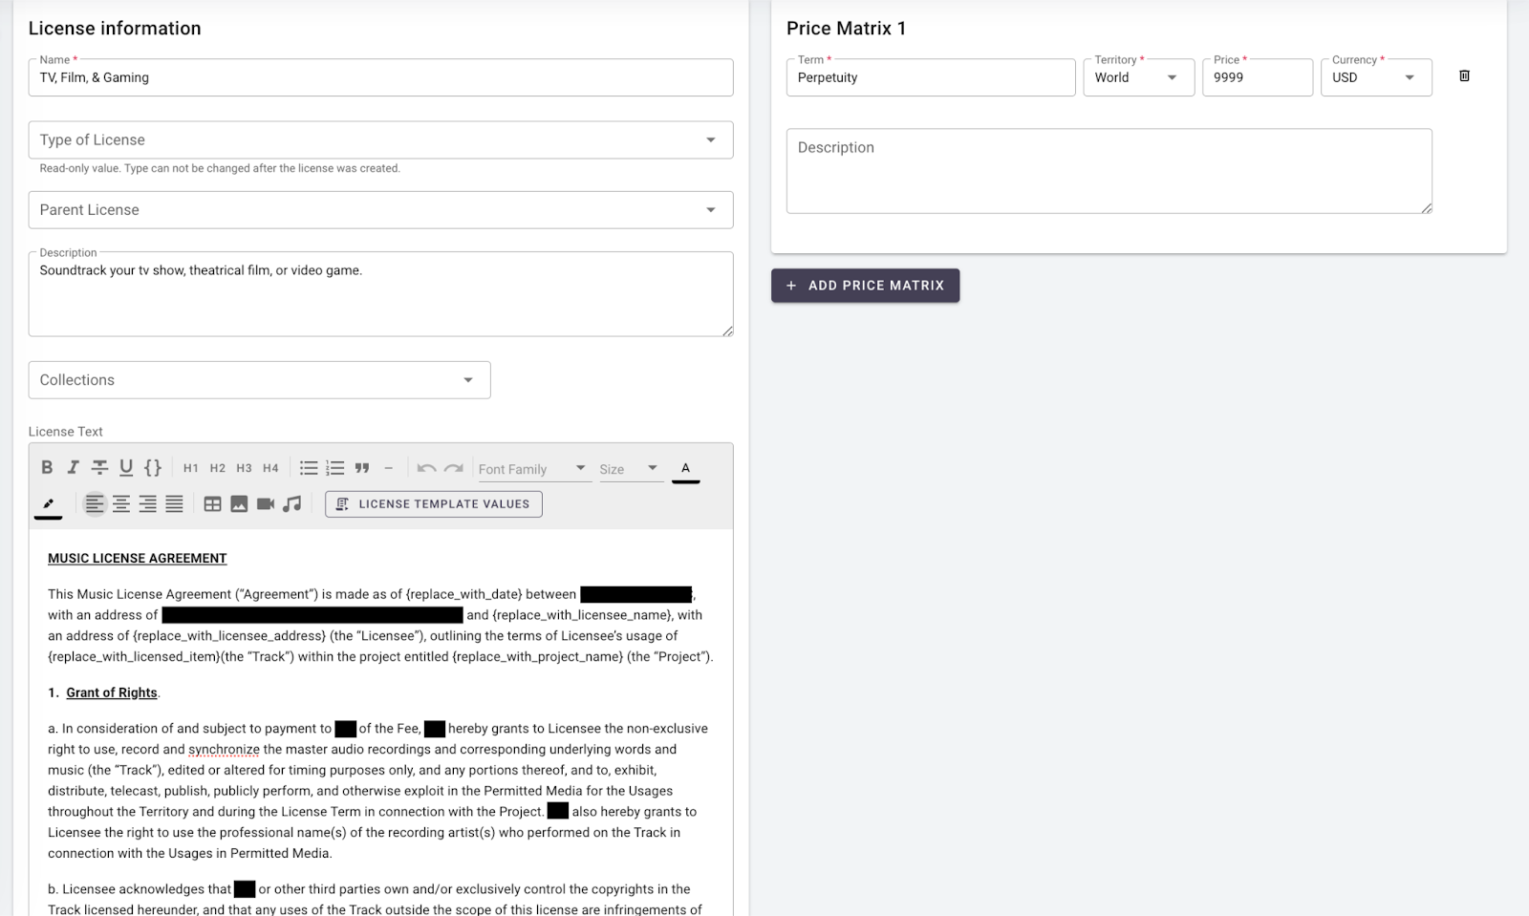Center align the license text

121,504
